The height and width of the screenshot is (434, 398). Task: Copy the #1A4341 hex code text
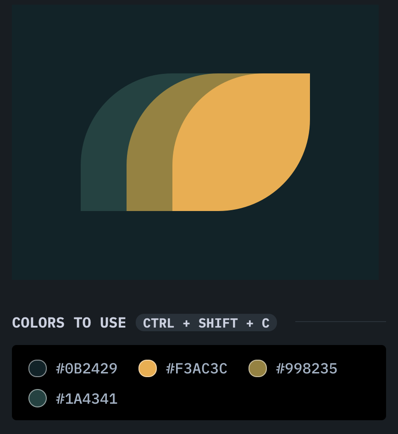point(87,399)
